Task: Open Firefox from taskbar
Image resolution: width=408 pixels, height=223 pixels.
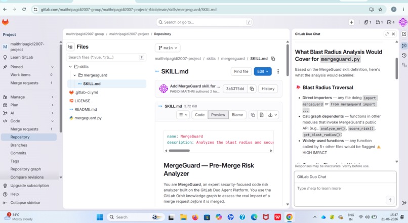Action: [195, 217]
